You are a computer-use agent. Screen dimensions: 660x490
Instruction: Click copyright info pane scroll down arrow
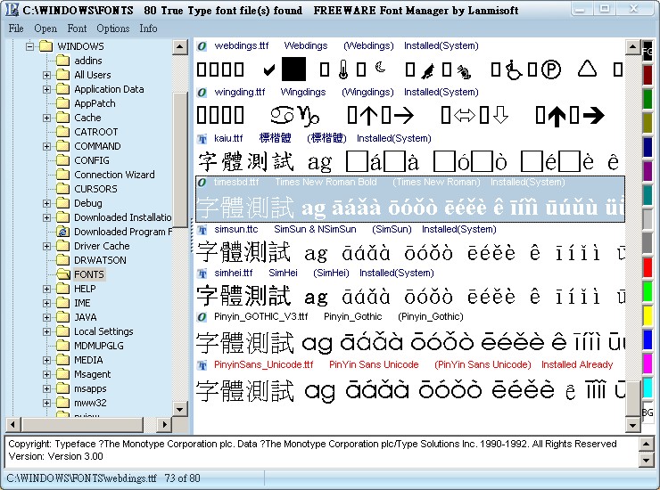647,461
